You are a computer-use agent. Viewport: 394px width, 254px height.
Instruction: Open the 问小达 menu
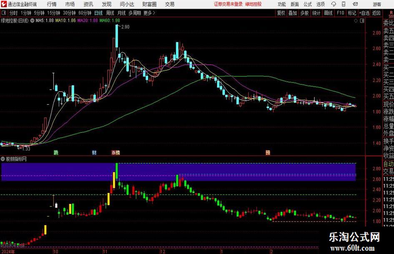[x=127, y=4]
